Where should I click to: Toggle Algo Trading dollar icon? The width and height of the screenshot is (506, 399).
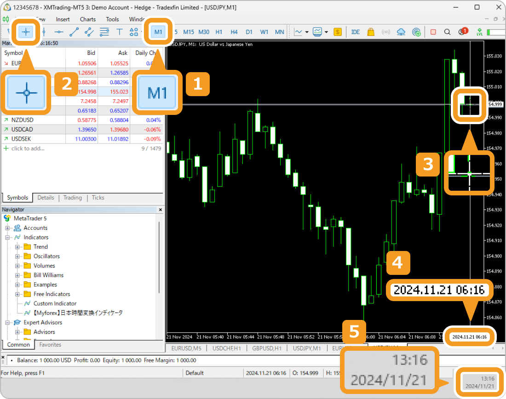338,32
